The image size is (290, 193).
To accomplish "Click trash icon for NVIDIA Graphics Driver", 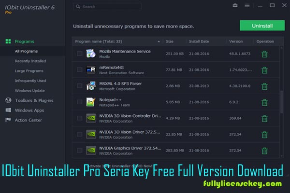I will (264, 151).
